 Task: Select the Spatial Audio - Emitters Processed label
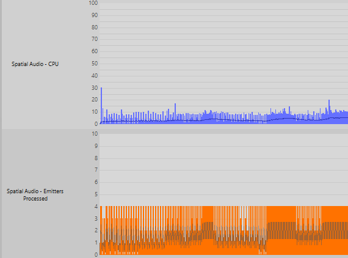[x=35, y=194]
